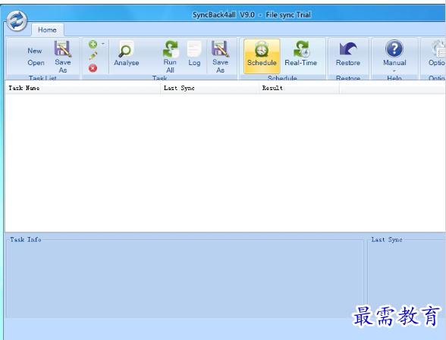Screen dimensions: 446x340
Task: Click the Analyse magnifier icon
Action: pos(126,49)
